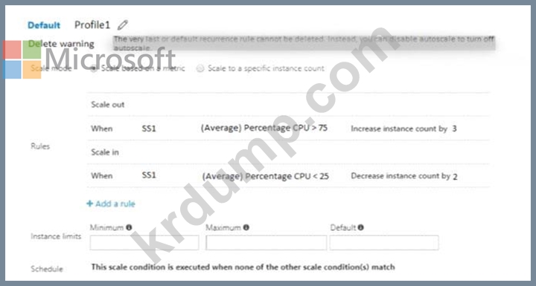Click the Default instance limit field
The image size is (536, 286).
tap(384, 243)
